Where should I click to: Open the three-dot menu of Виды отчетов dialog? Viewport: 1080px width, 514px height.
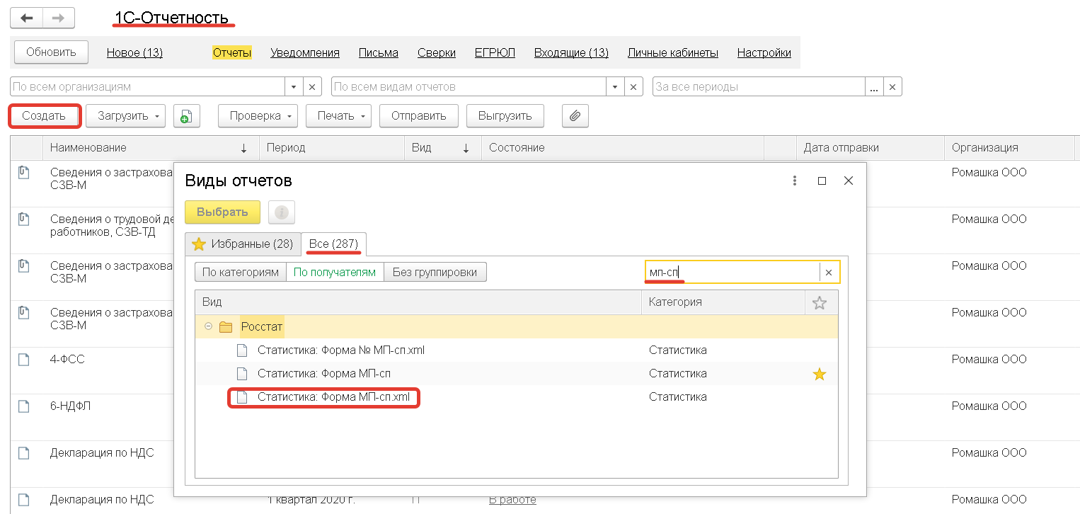pos(794,181)
